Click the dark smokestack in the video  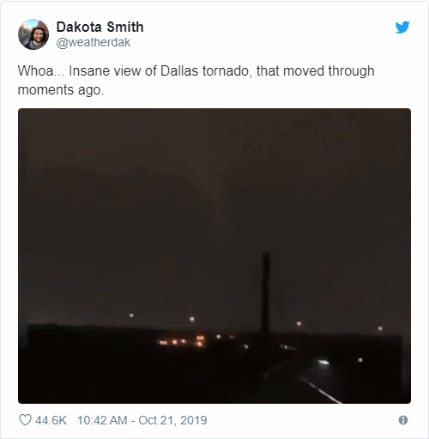point(266,292)
